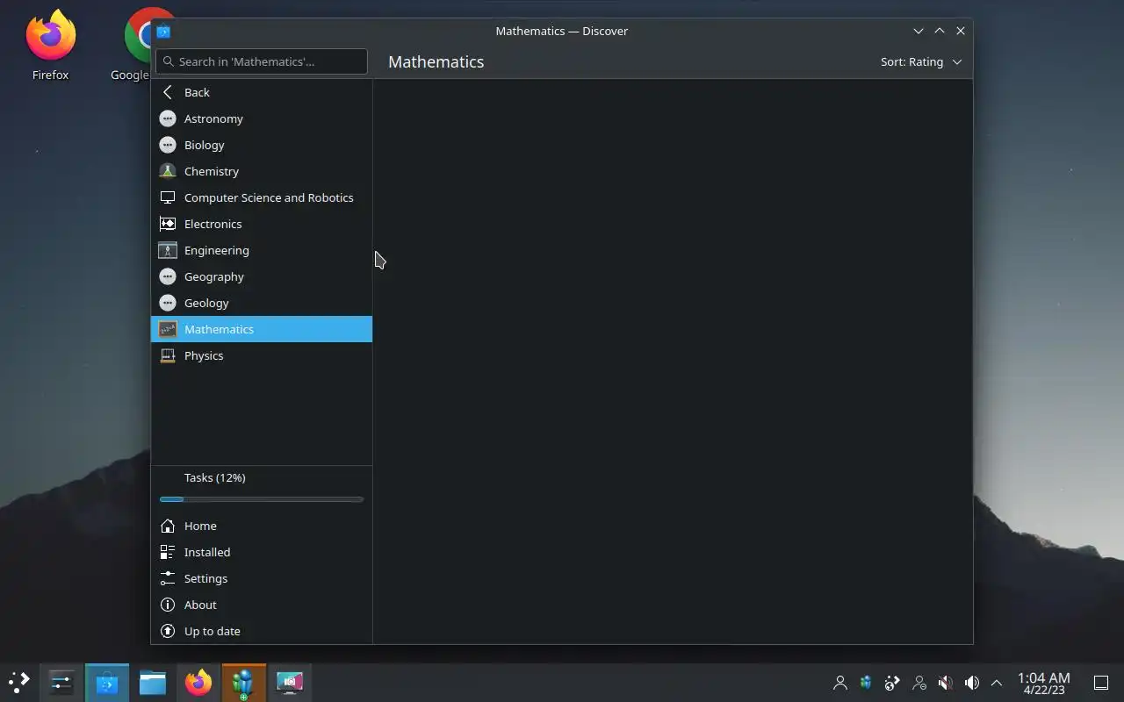Click the Tasks progress bar
The width and height of the screenshot is (1124, 702).
click(x=262, y=499)
